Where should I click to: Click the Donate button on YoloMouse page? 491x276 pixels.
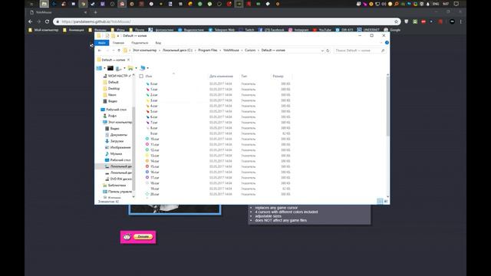coord(143,237)
